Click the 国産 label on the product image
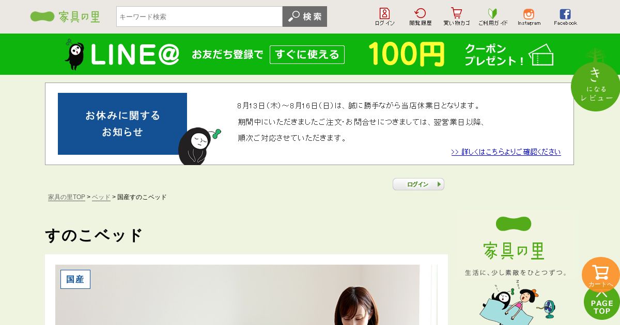620x325 pixels. (75, 279)
